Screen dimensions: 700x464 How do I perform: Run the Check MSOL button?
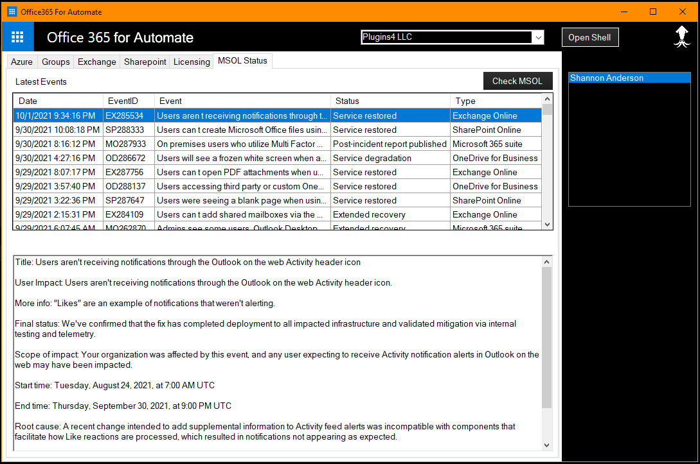click(517, 81)
